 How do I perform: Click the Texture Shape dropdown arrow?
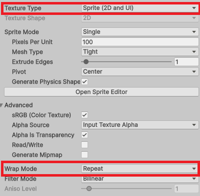194,18
